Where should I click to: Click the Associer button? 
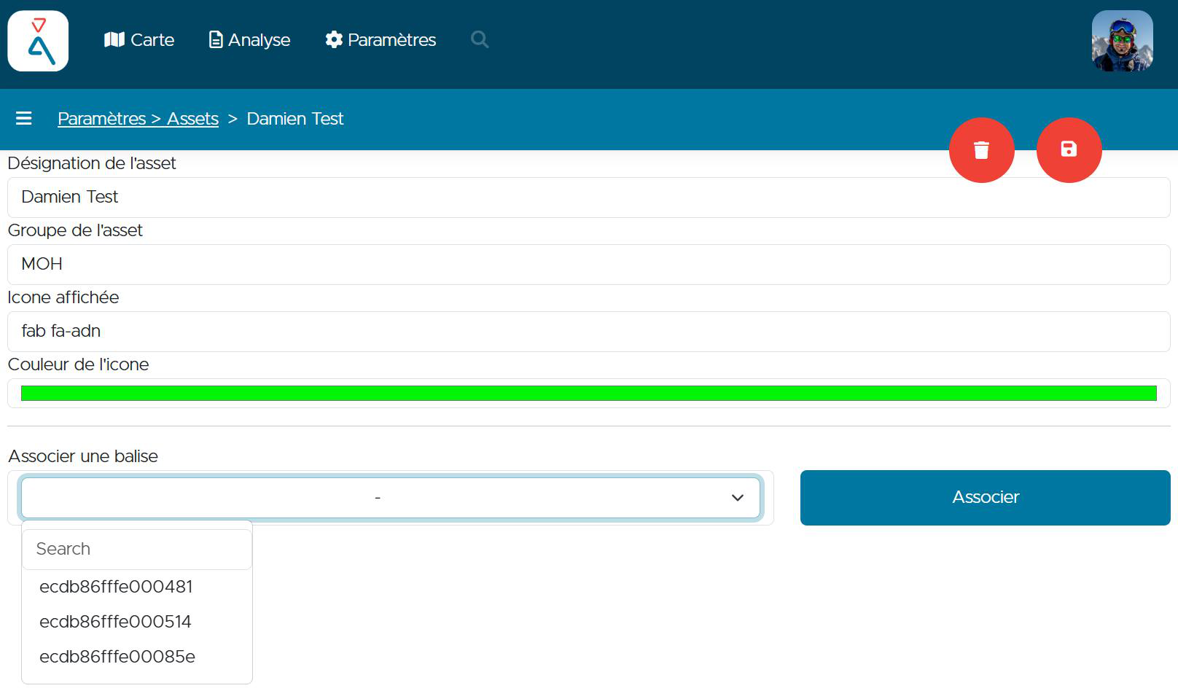pos(986,498)
